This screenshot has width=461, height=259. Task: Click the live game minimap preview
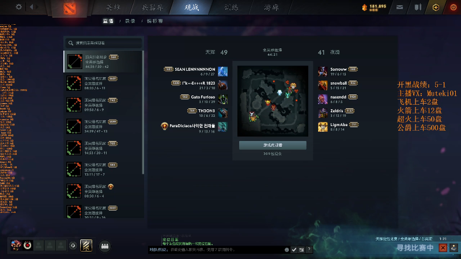coord(273,101)
